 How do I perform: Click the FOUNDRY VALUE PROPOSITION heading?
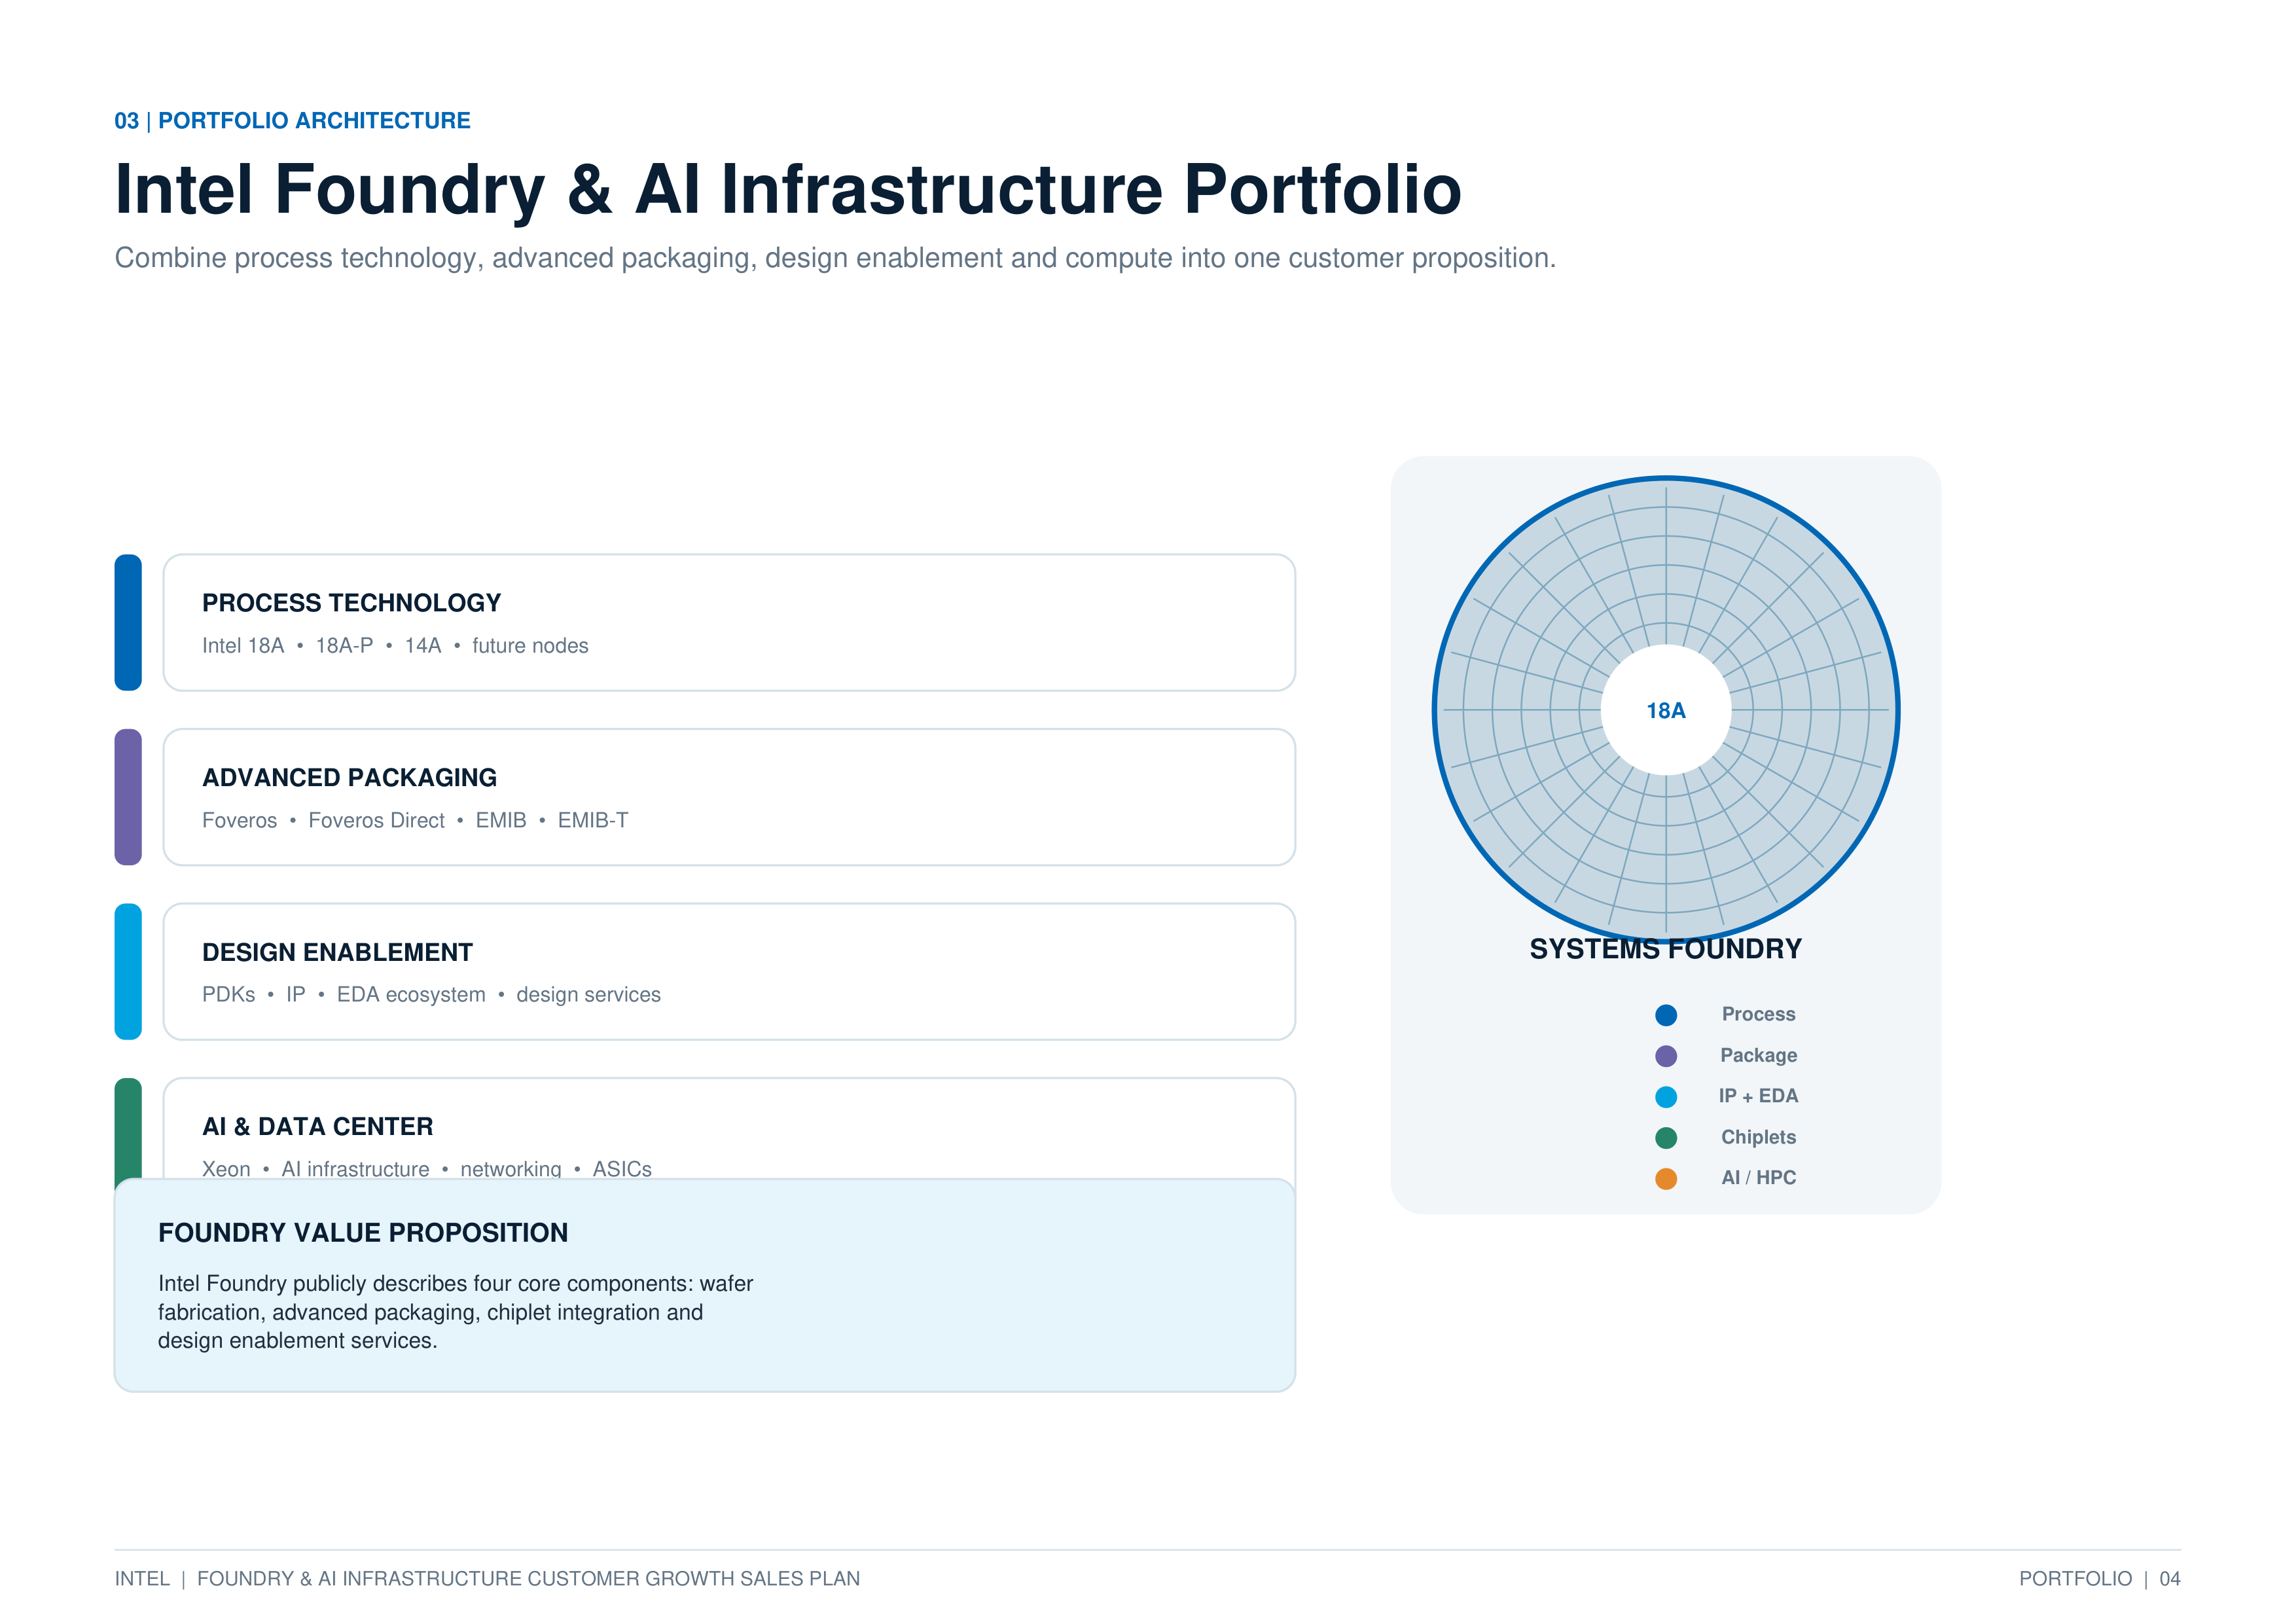363,1233
